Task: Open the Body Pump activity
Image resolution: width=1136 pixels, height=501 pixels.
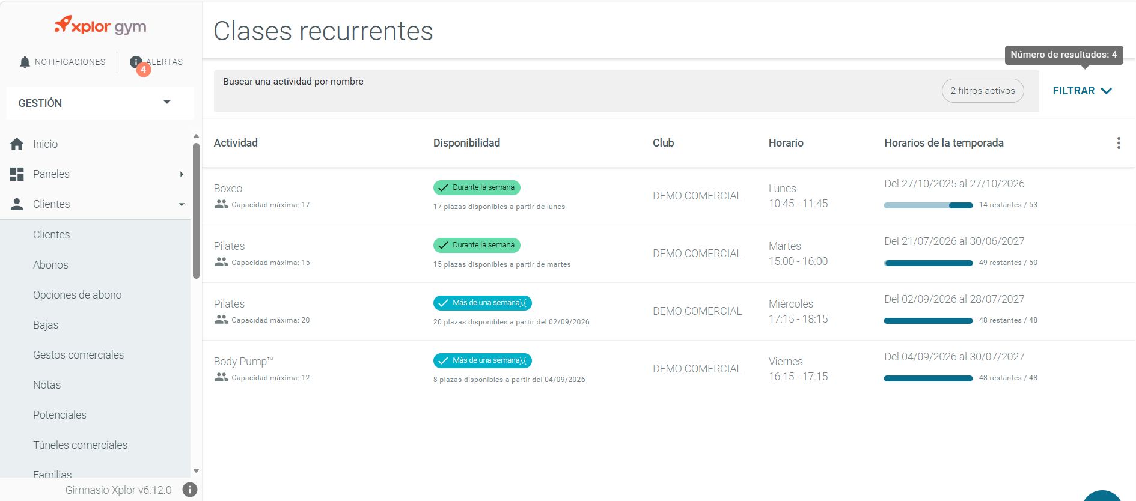Action: (x=243, y=362)
